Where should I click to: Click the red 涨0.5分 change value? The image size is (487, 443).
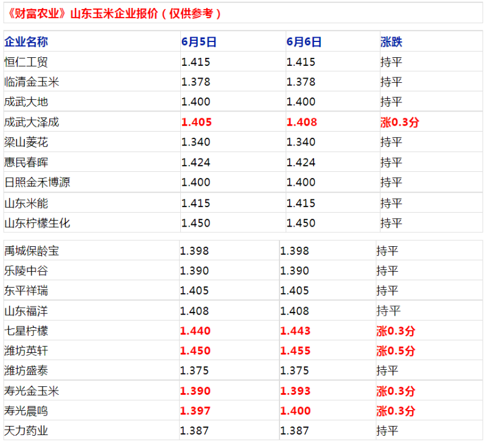click(396, 351)
